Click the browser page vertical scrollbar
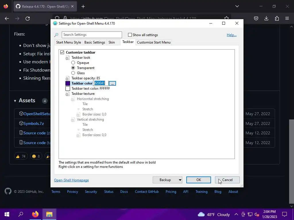The height and width of the screenshot is (220, 294). 291,161
